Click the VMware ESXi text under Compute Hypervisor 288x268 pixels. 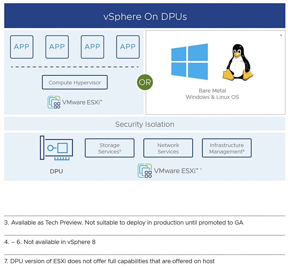click(x=82, y=102)
